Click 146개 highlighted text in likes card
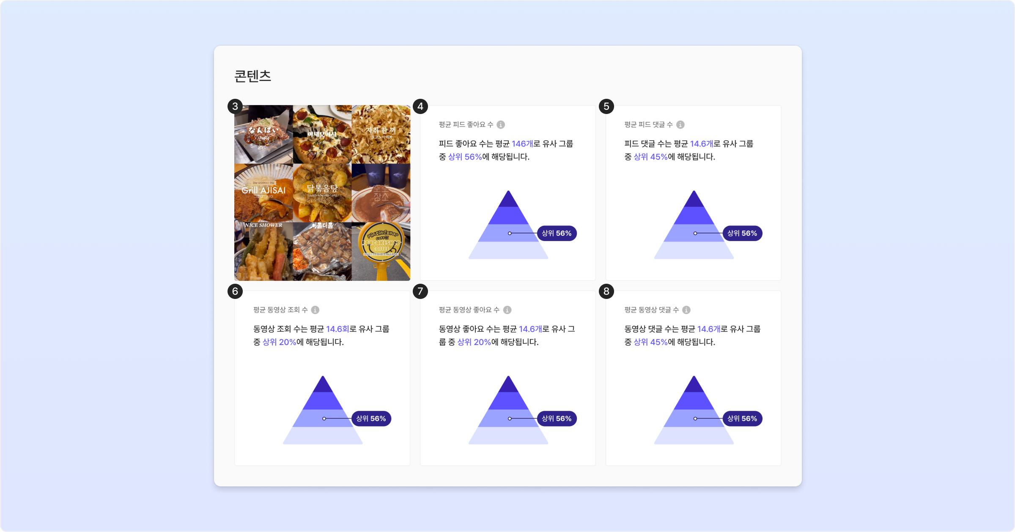 coord(522,144)
